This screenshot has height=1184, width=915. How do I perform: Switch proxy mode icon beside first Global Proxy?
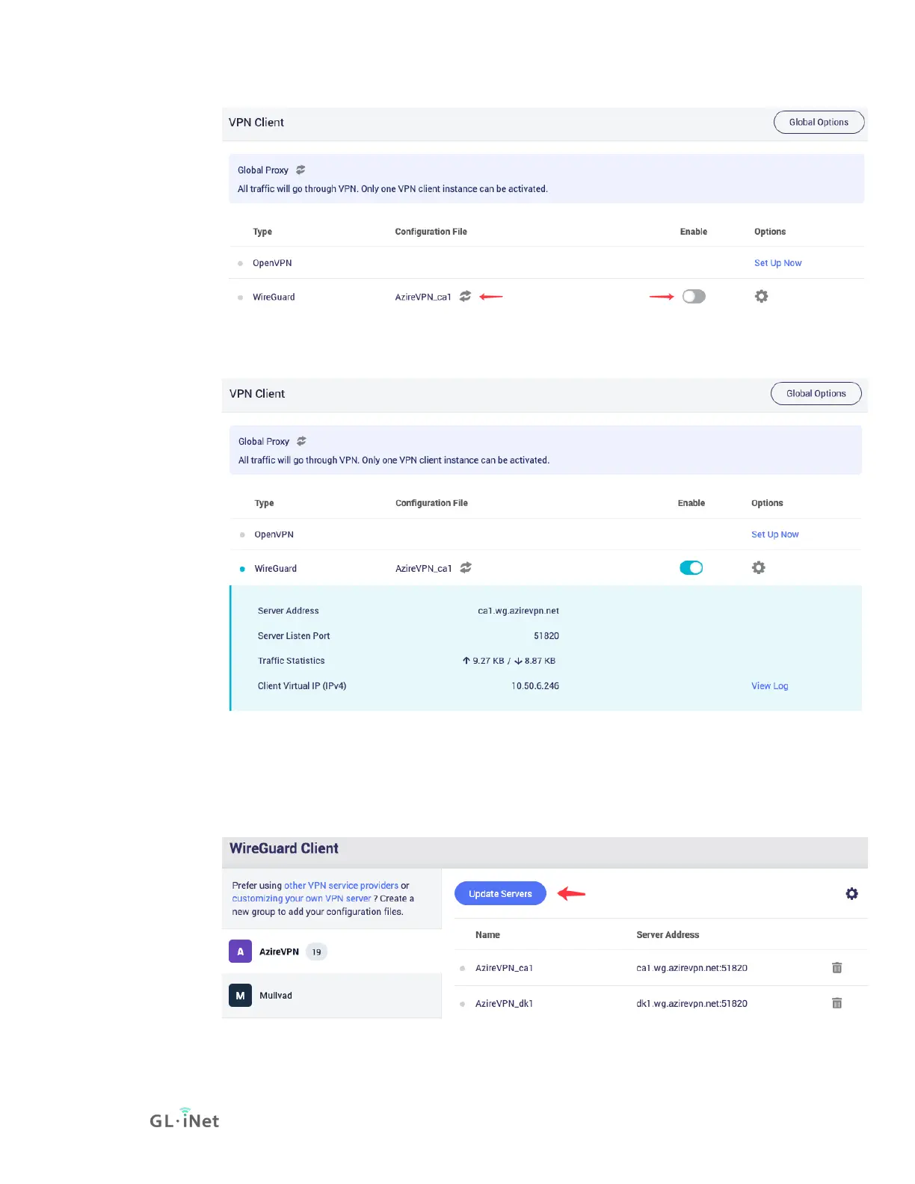(x=301, y=170)
